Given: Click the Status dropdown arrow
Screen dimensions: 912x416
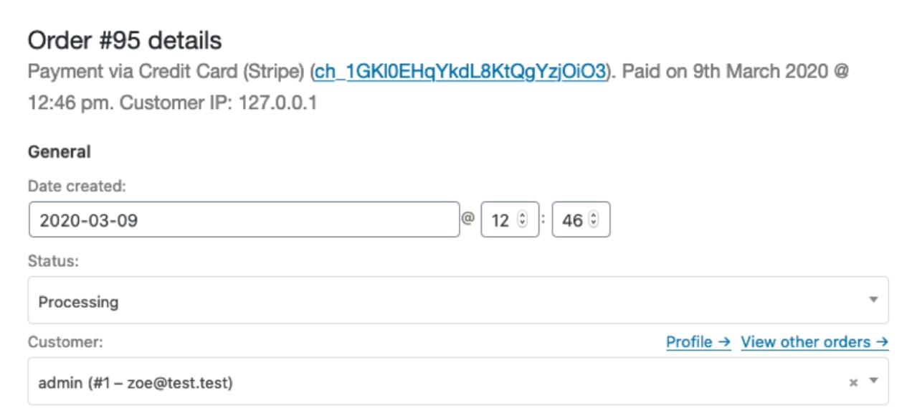Looking at the screenshot, I should pos(873,300).
